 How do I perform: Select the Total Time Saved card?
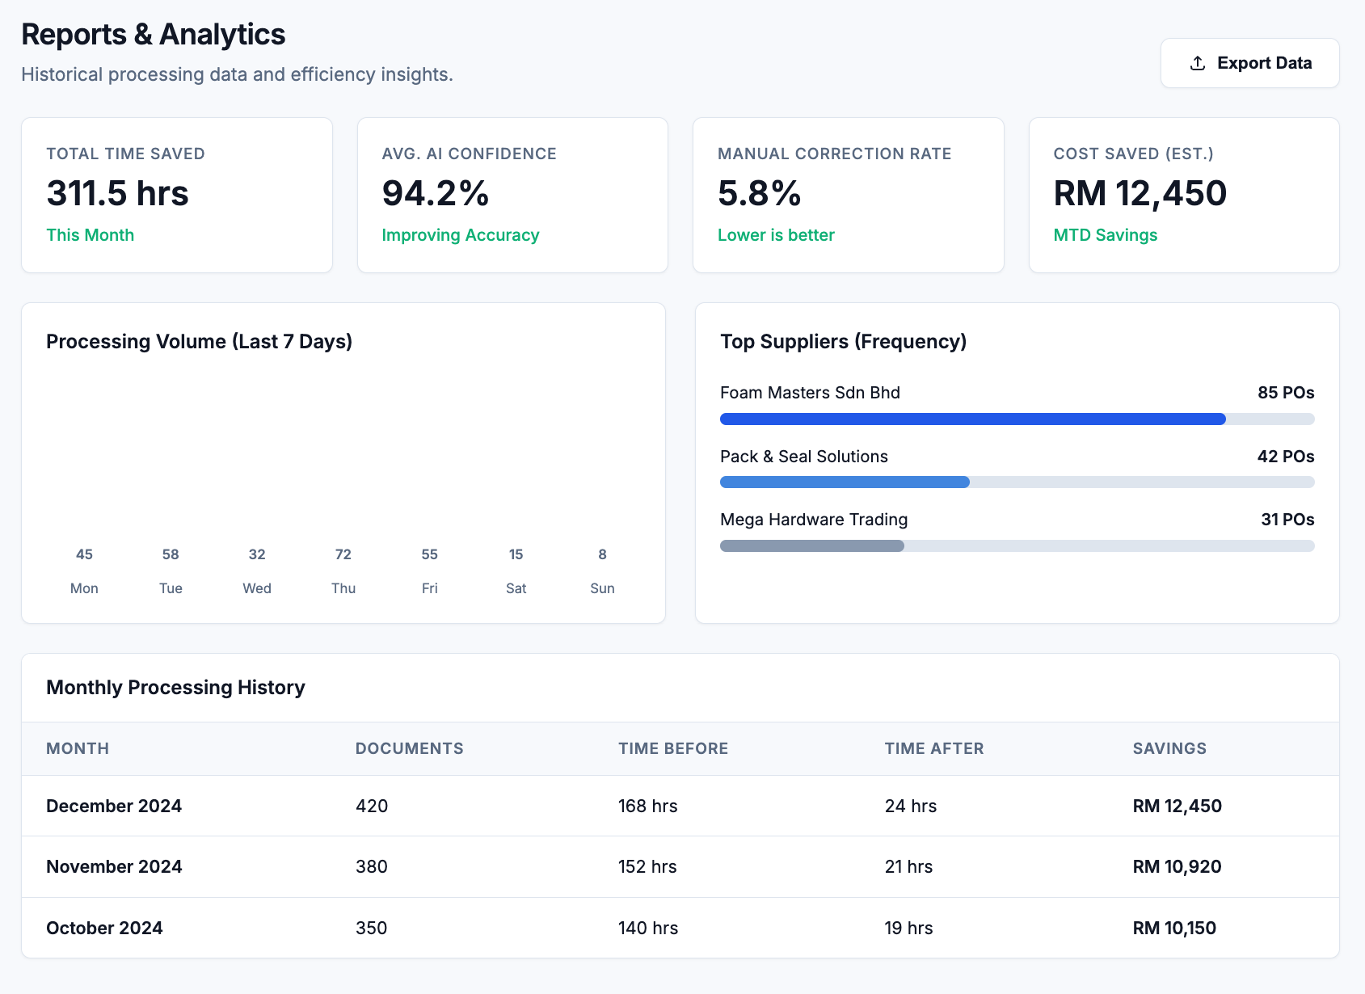(x=176, y=195)
